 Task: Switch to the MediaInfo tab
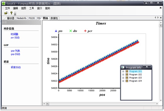(21, 18)
